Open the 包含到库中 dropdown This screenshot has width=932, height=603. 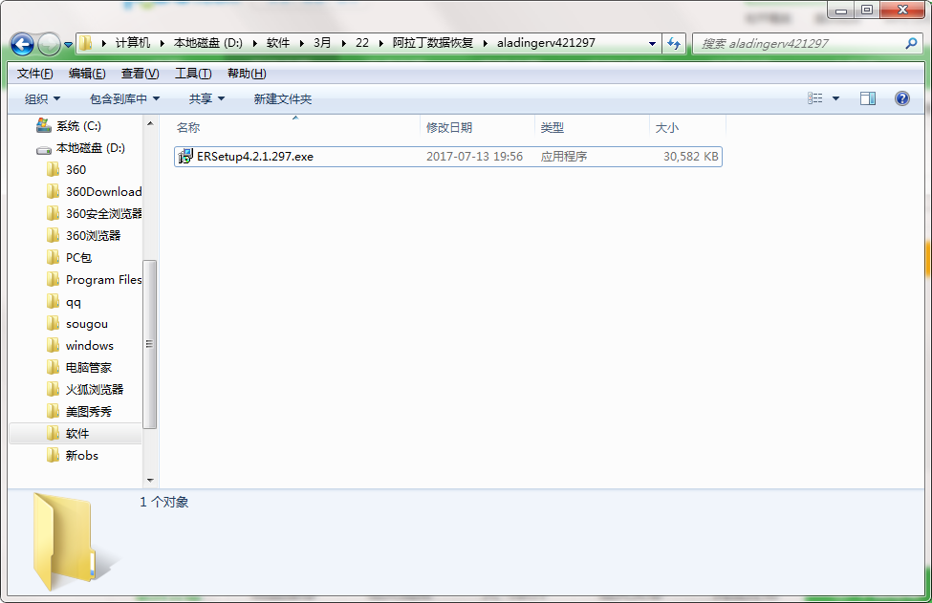click(x=124, y=98)
